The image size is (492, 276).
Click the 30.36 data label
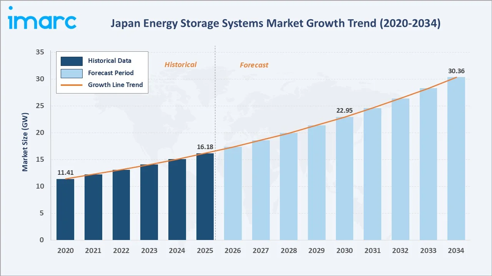pos(456,71)
